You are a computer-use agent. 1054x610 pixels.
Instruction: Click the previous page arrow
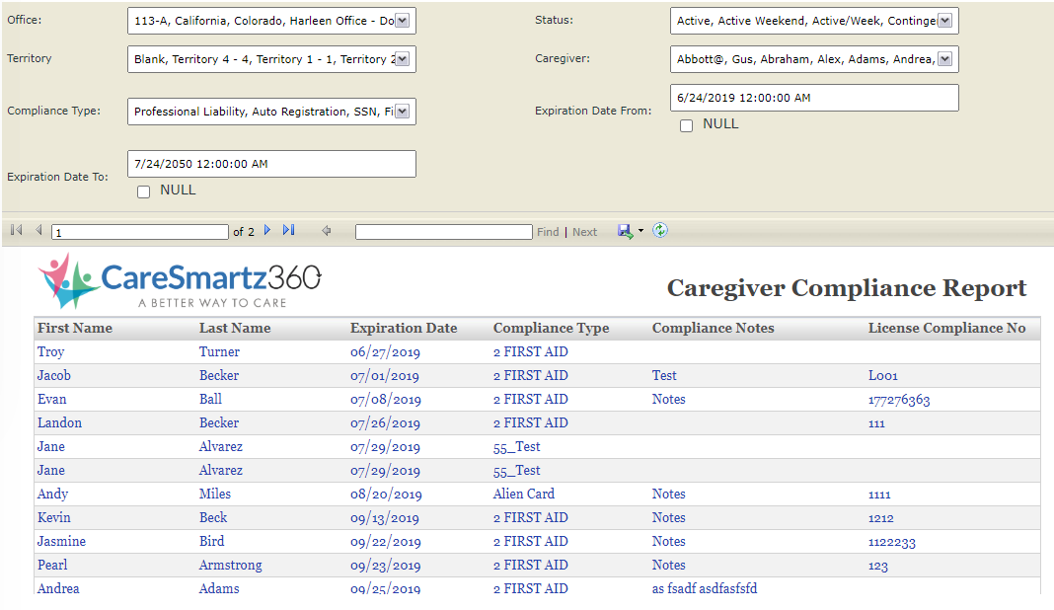click(38, 231)
